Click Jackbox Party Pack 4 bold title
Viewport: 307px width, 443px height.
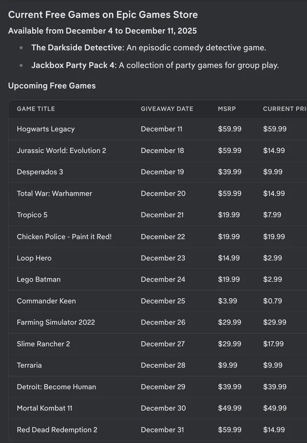click(x=73, y=65)
